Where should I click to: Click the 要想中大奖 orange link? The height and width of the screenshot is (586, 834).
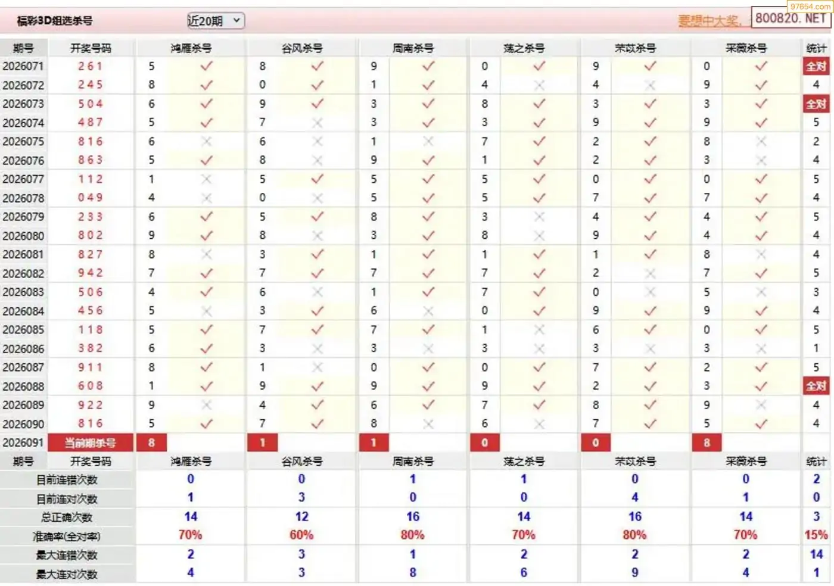[709, 21]
